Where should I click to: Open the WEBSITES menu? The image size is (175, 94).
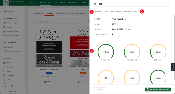click(x=60, y=2)
